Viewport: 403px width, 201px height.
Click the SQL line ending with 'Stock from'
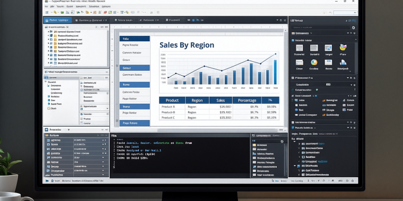pos(154,143)
